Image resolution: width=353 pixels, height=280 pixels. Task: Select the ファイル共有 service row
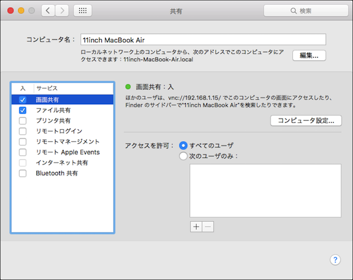pos(62,110)
